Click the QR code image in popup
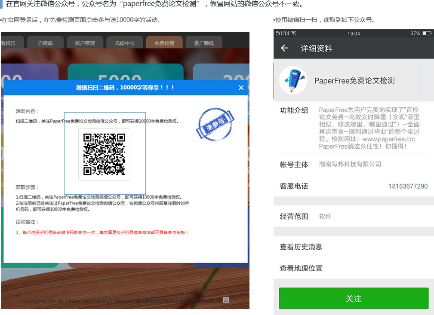The height and width of the screenshot is (315, 434). (x=105, y=154)
